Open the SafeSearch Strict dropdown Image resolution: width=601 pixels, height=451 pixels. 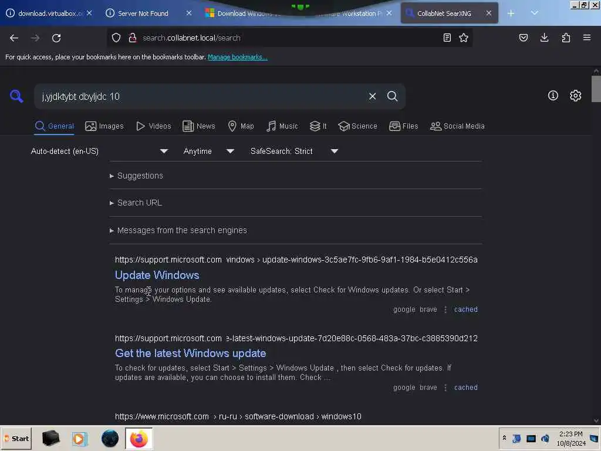(294, 151)
